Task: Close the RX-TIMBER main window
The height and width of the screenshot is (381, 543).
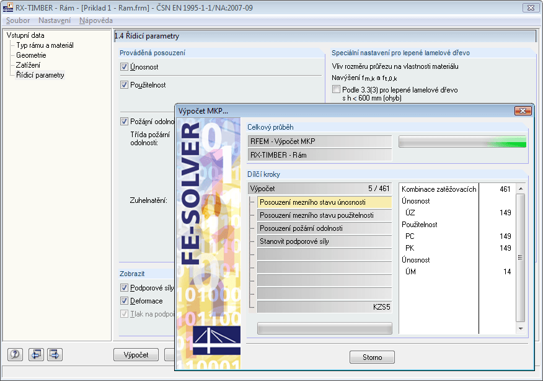Action: click(531, 7)
